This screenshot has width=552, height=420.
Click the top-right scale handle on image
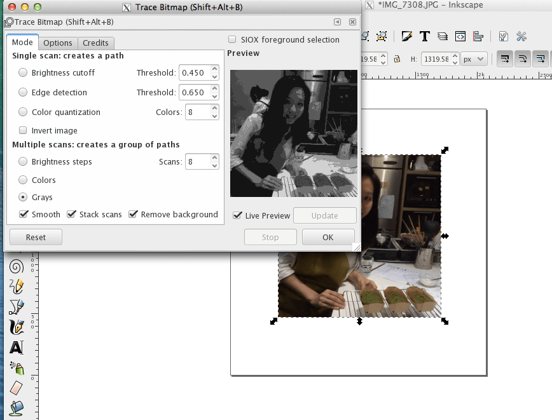445,150
